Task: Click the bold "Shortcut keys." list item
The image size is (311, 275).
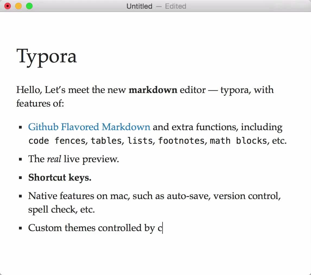Action: 60,177
